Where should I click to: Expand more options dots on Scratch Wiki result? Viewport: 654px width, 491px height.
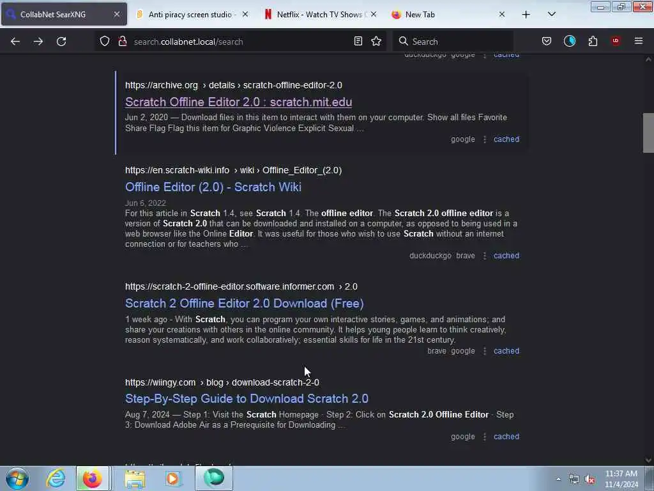click(x=484, y=256)
